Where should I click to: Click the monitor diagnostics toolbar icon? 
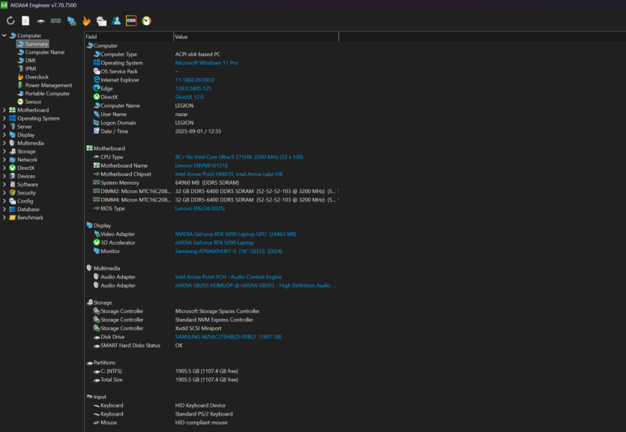point(71,21)
